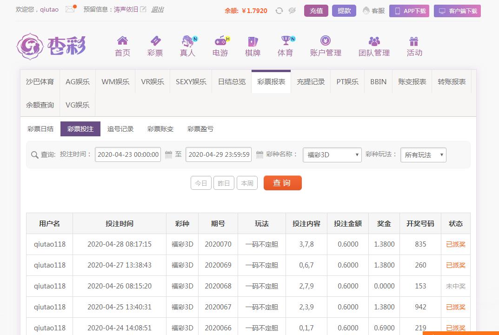The image size is (499, 335).
Task: Open the 电游 game controller icon
Action: click(220, 41)
